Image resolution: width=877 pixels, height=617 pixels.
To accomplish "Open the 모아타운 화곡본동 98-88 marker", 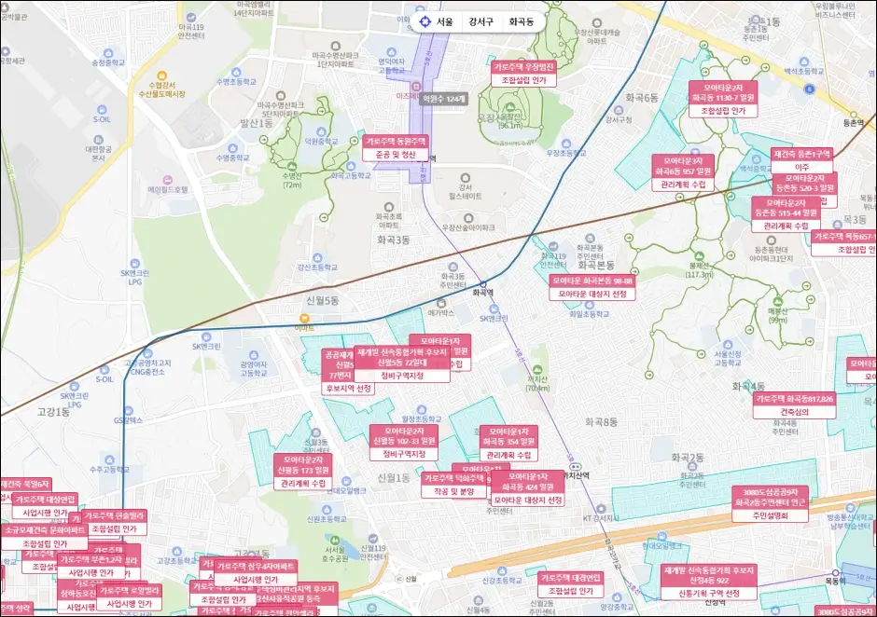I will pyautogui.click(x=592, y=287).
